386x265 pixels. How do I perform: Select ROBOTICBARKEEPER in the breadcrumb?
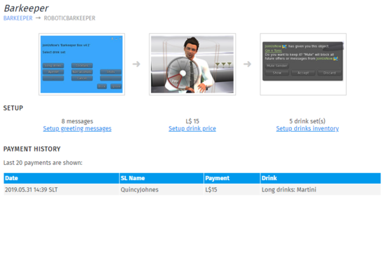69,18
